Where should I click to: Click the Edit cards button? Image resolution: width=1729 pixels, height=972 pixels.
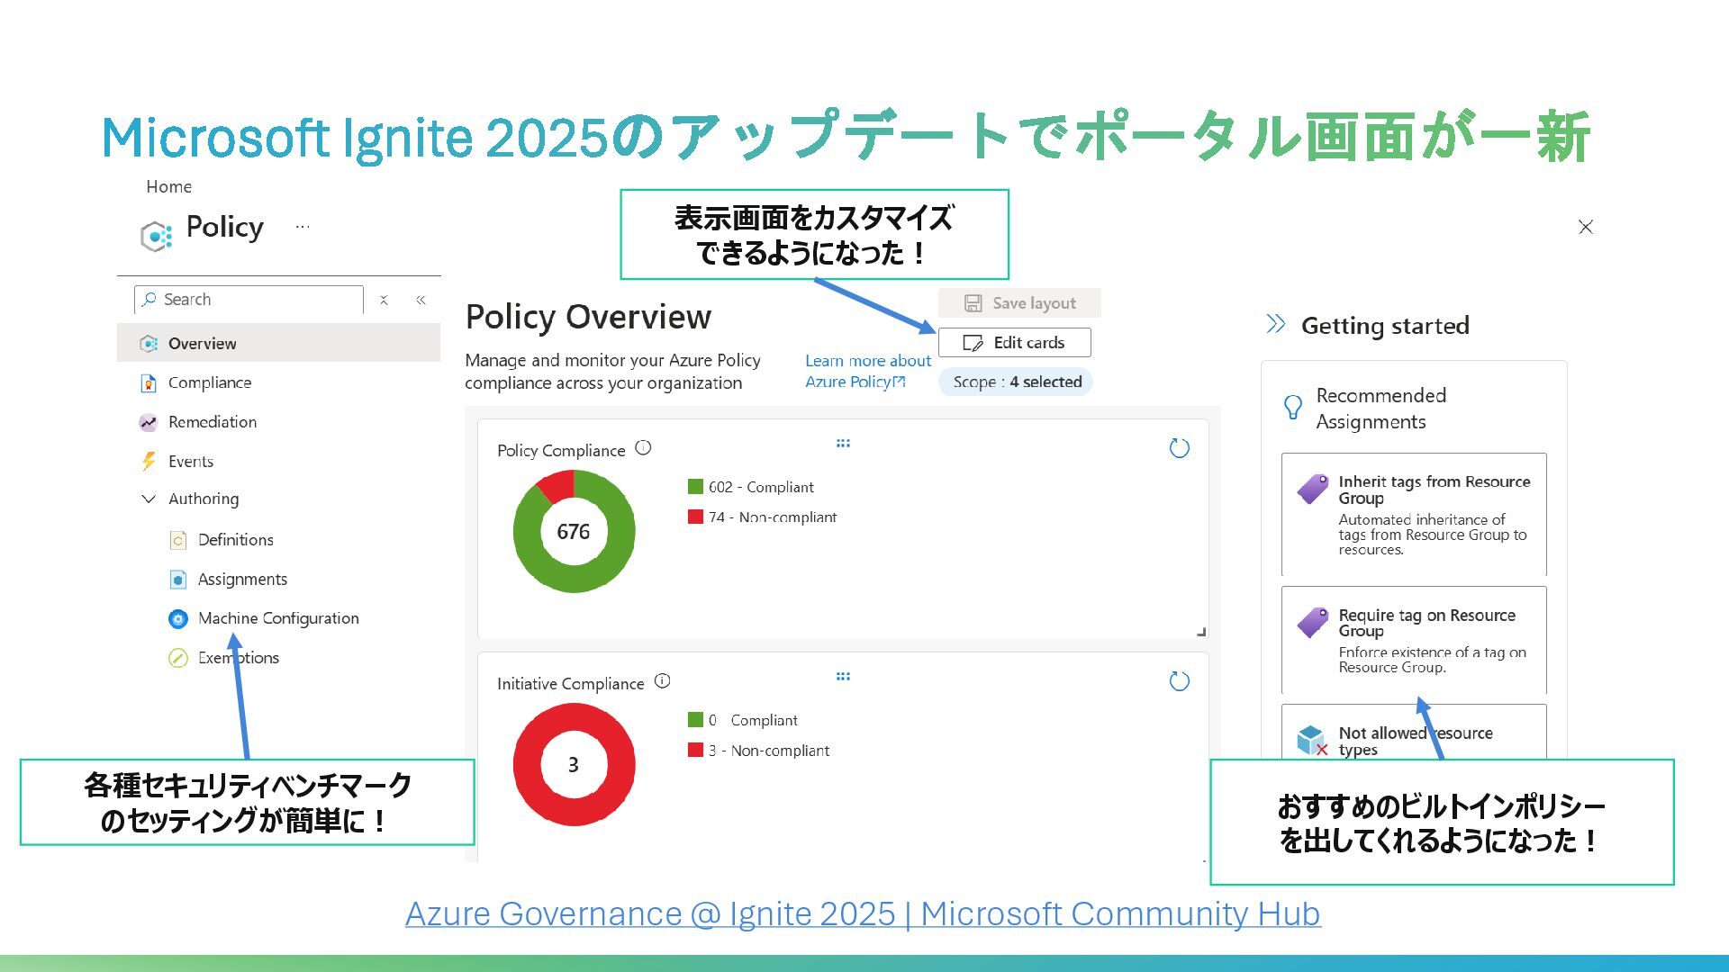tap(1014, 343)
